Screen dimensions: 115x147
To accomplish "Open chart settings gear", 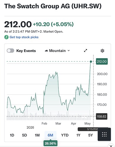I will [x=102, y=51].
